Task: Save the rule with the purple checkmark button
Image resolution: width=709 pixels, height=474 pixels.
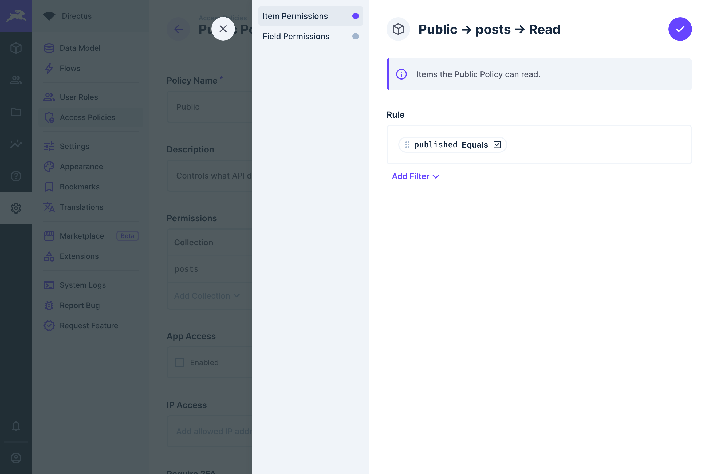Action: 680,29
